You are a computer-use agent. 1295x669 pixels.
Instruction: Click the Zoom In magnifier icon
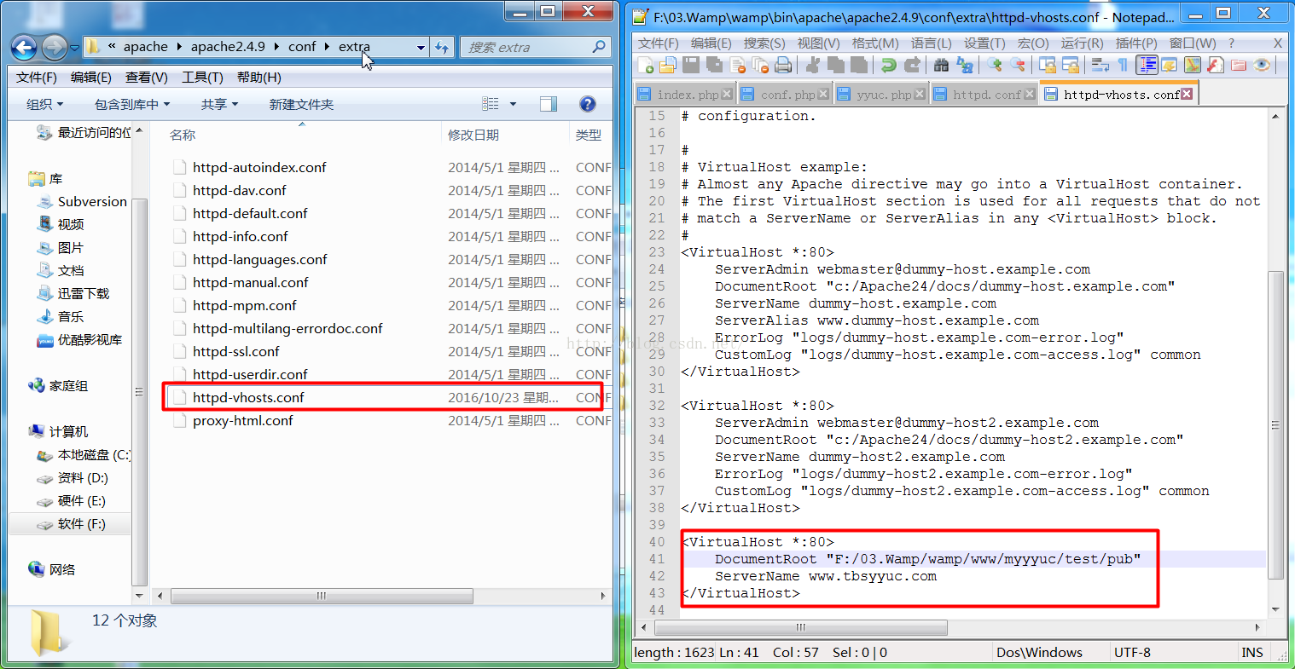point(995,65)
